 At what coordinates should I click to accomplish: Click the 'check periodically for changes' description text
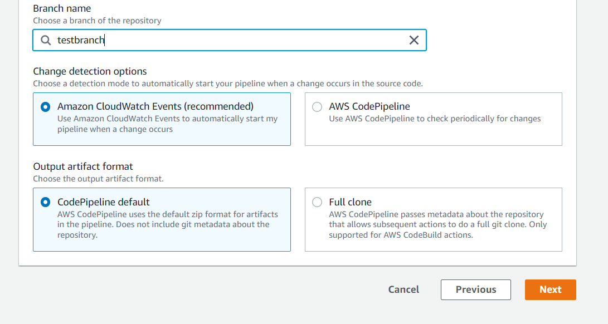click(435, 119)
